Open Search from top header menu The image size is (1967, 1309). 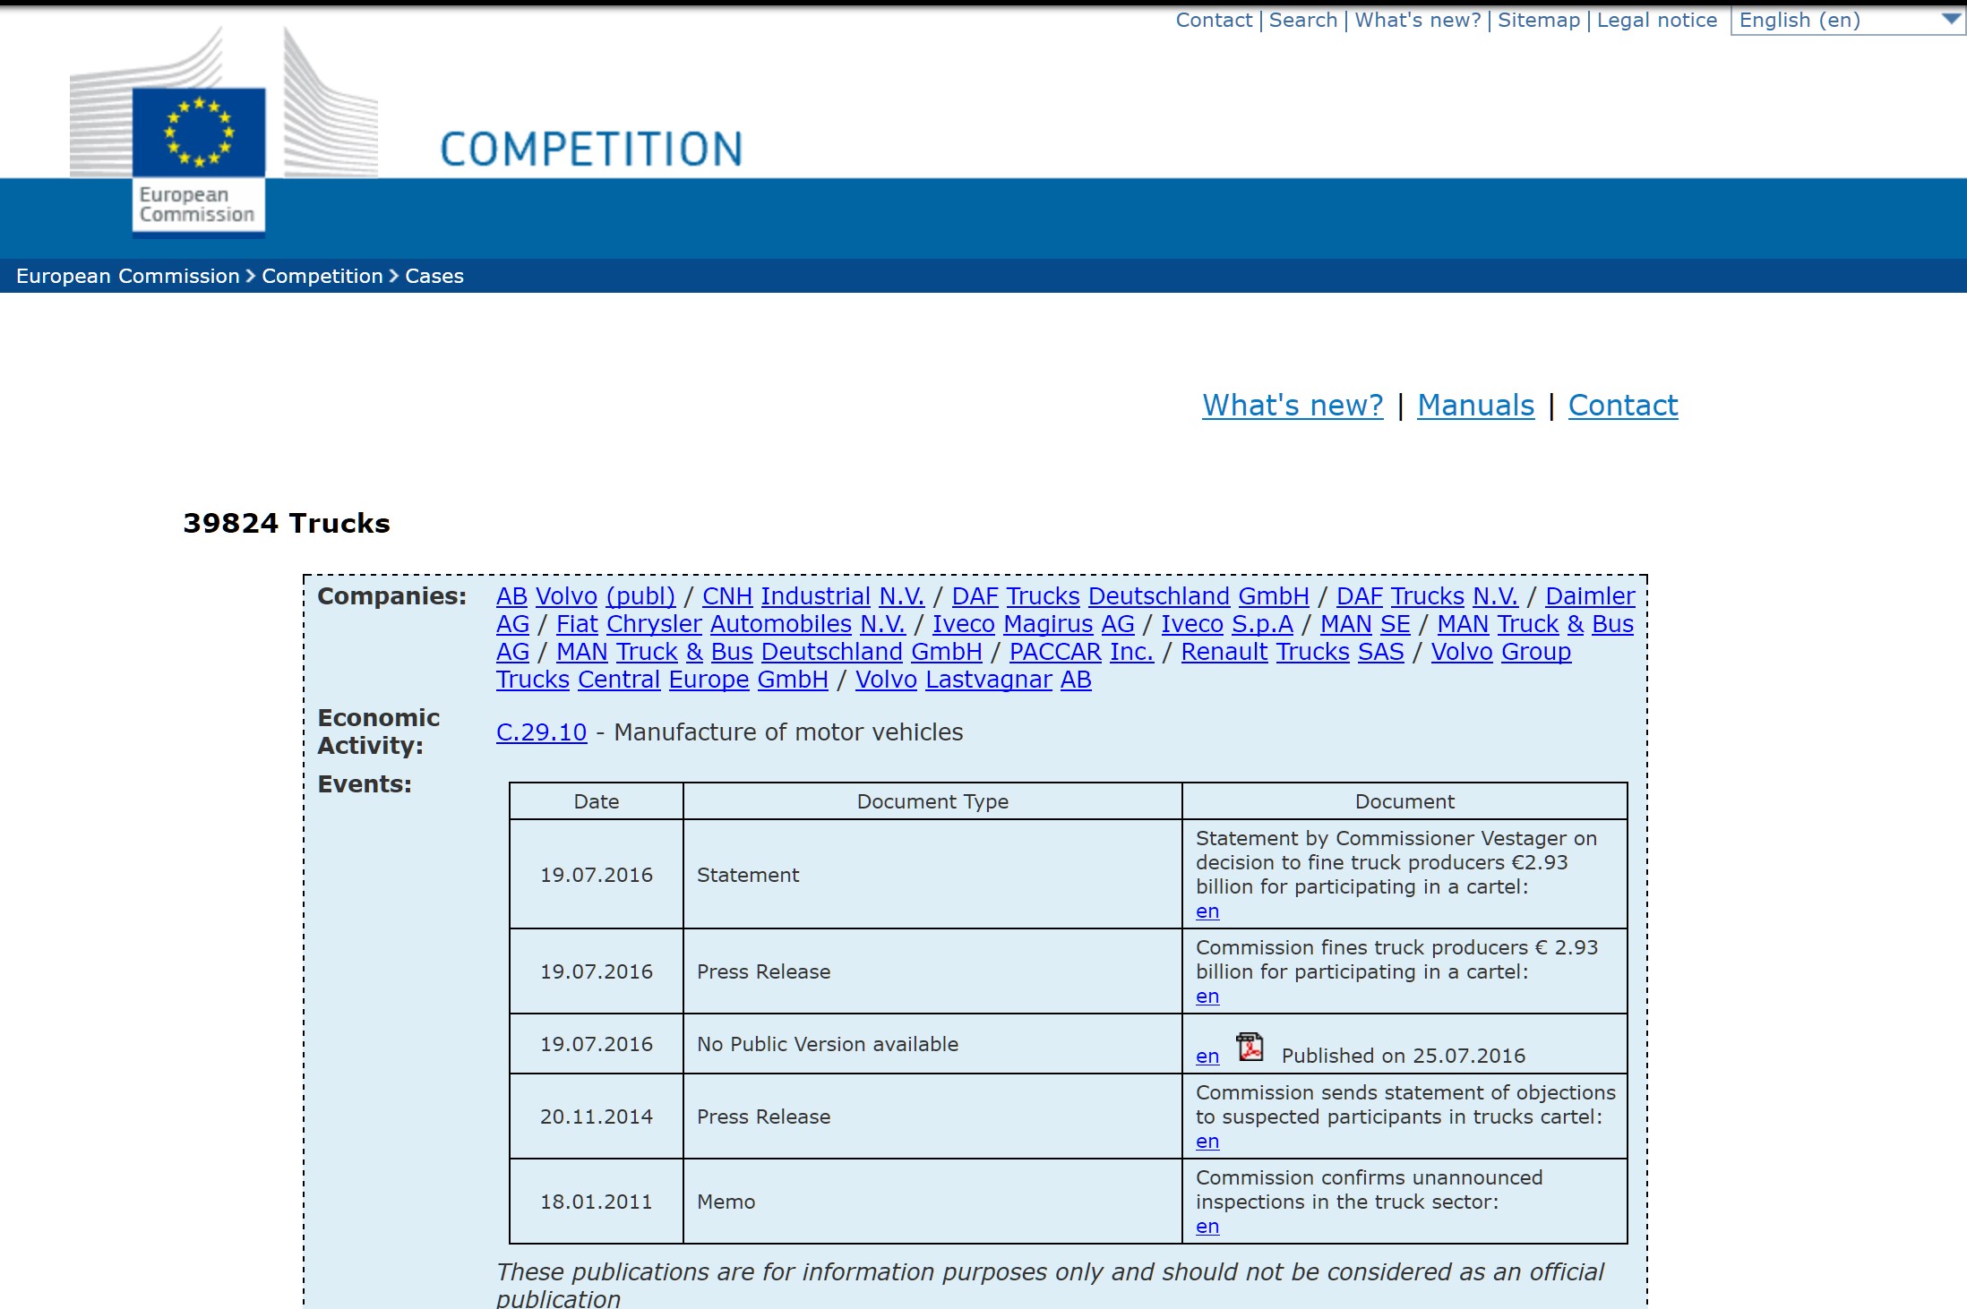click(x=1302, y=21)
